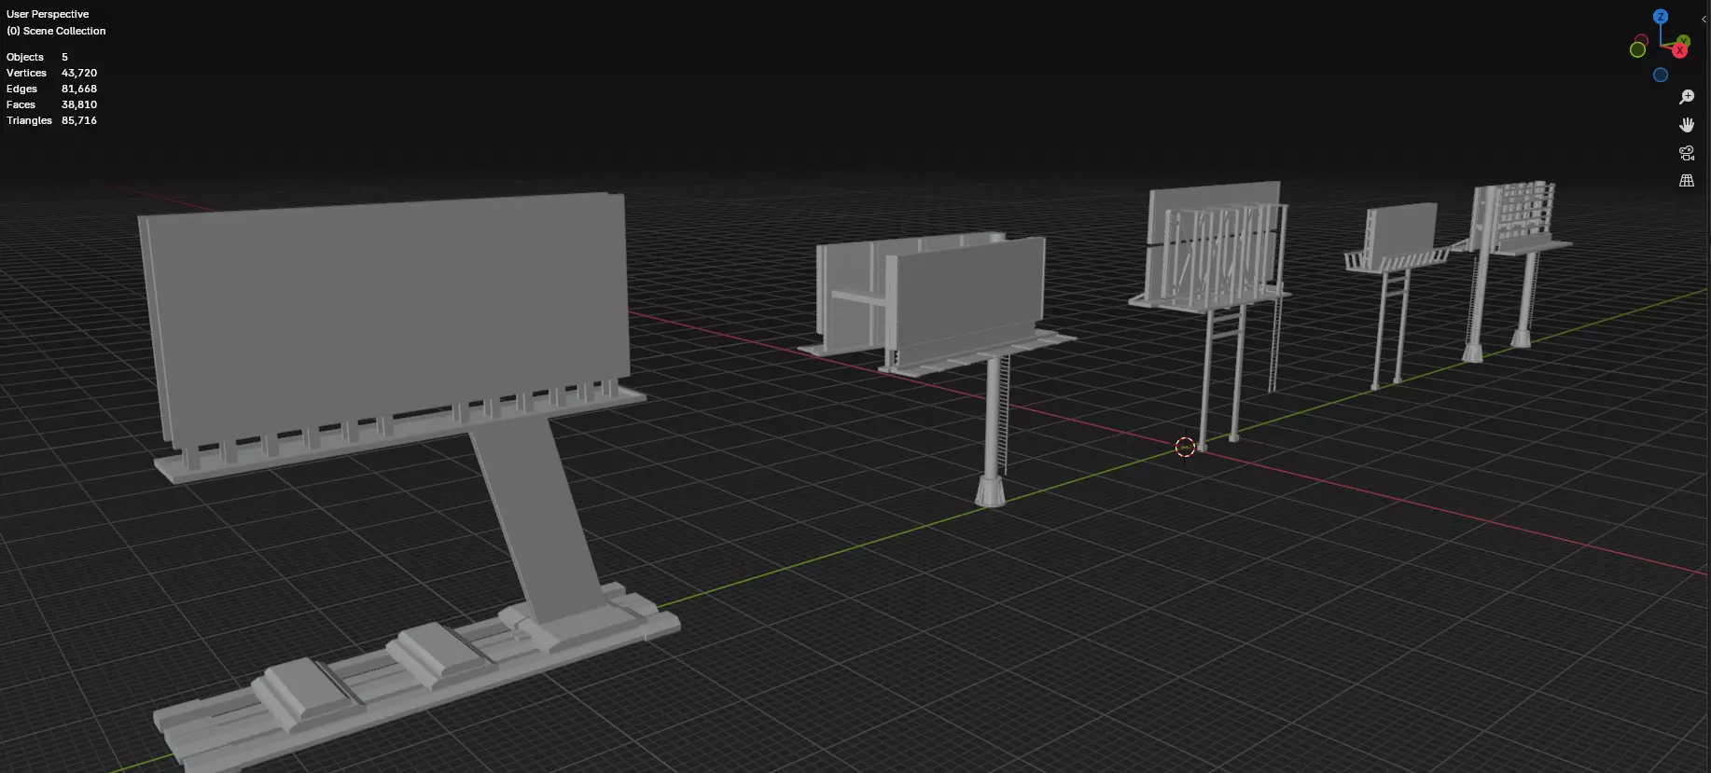Click the zoom view magnifier icon
The height and width of the screenshot is (773, 1711).
pyautogui.click(x=1687, y=97)
